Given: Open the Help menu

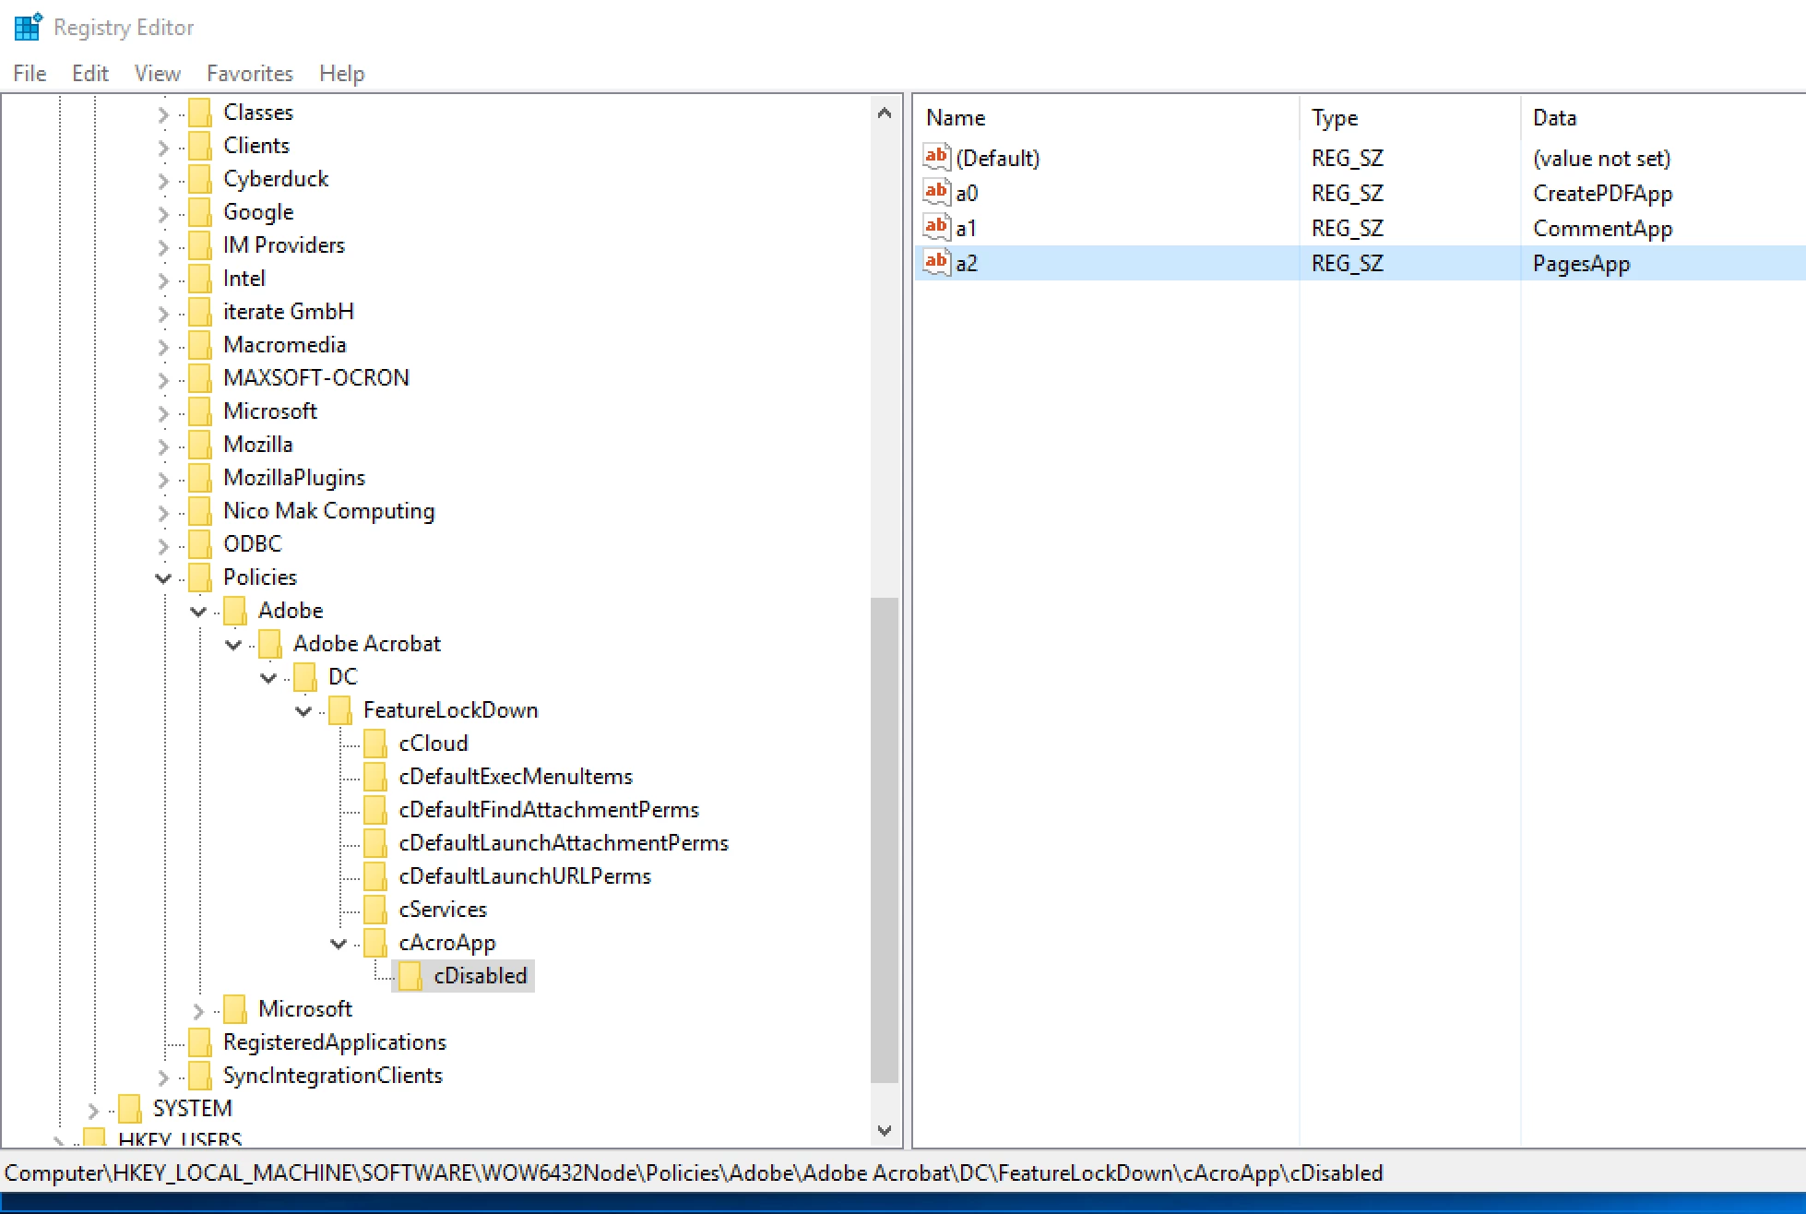Looking at the screenshot, I should [x=342, y=74].
